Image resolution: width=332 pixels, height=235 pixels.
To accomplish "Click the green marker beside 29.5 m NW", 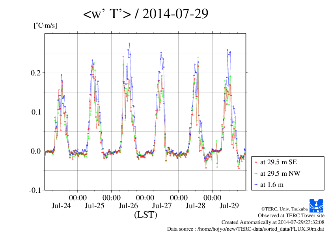I will click(x=256, y=174).
